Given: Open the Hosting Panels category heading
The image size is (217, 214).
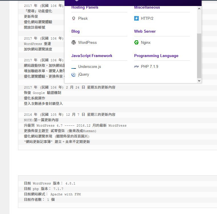Looking at the screenshot, I should [x=85, y=7].
